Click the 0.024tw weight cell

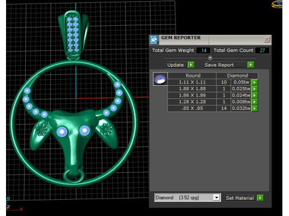click(x=241, y=95)
